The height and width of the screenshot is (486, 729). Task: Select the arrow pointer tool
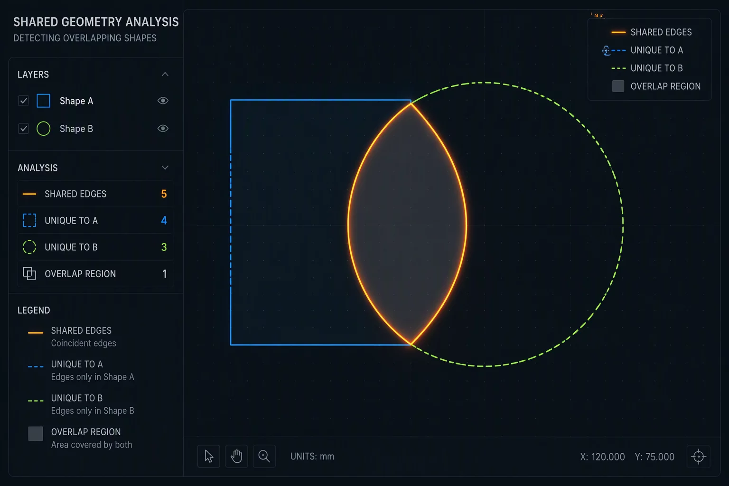(x=209, y=457)
